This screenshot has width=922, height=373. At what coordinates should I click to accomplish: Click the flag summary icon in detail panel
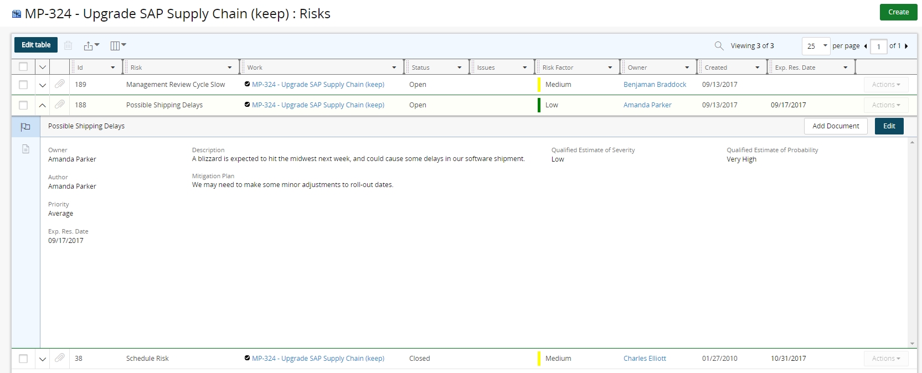[25, 127]
